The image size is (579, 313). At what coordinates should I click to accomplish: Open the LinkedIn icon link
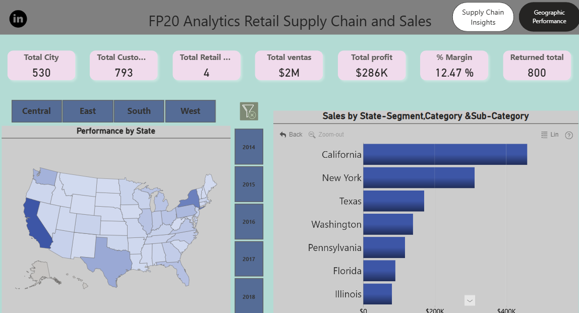click(x=18, y=19)
